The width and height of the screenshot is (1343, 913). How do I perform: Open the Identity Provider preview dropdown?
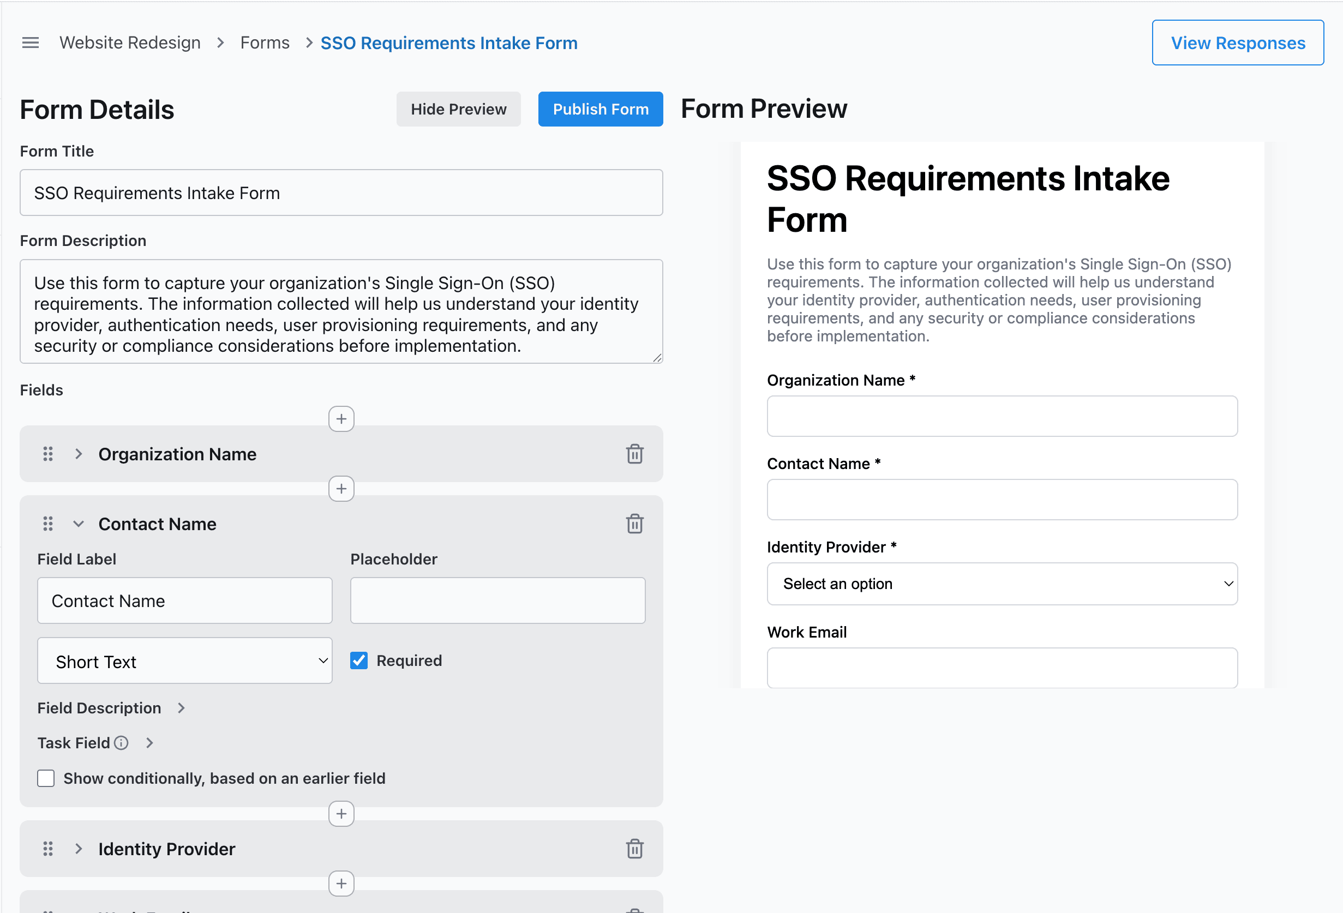click(x=1002, y=584)
